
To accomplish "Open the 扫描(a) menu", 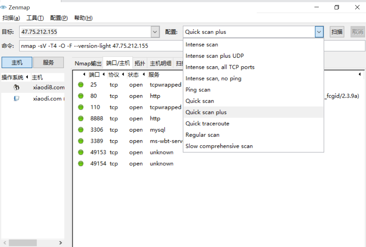I will [11, 18].
